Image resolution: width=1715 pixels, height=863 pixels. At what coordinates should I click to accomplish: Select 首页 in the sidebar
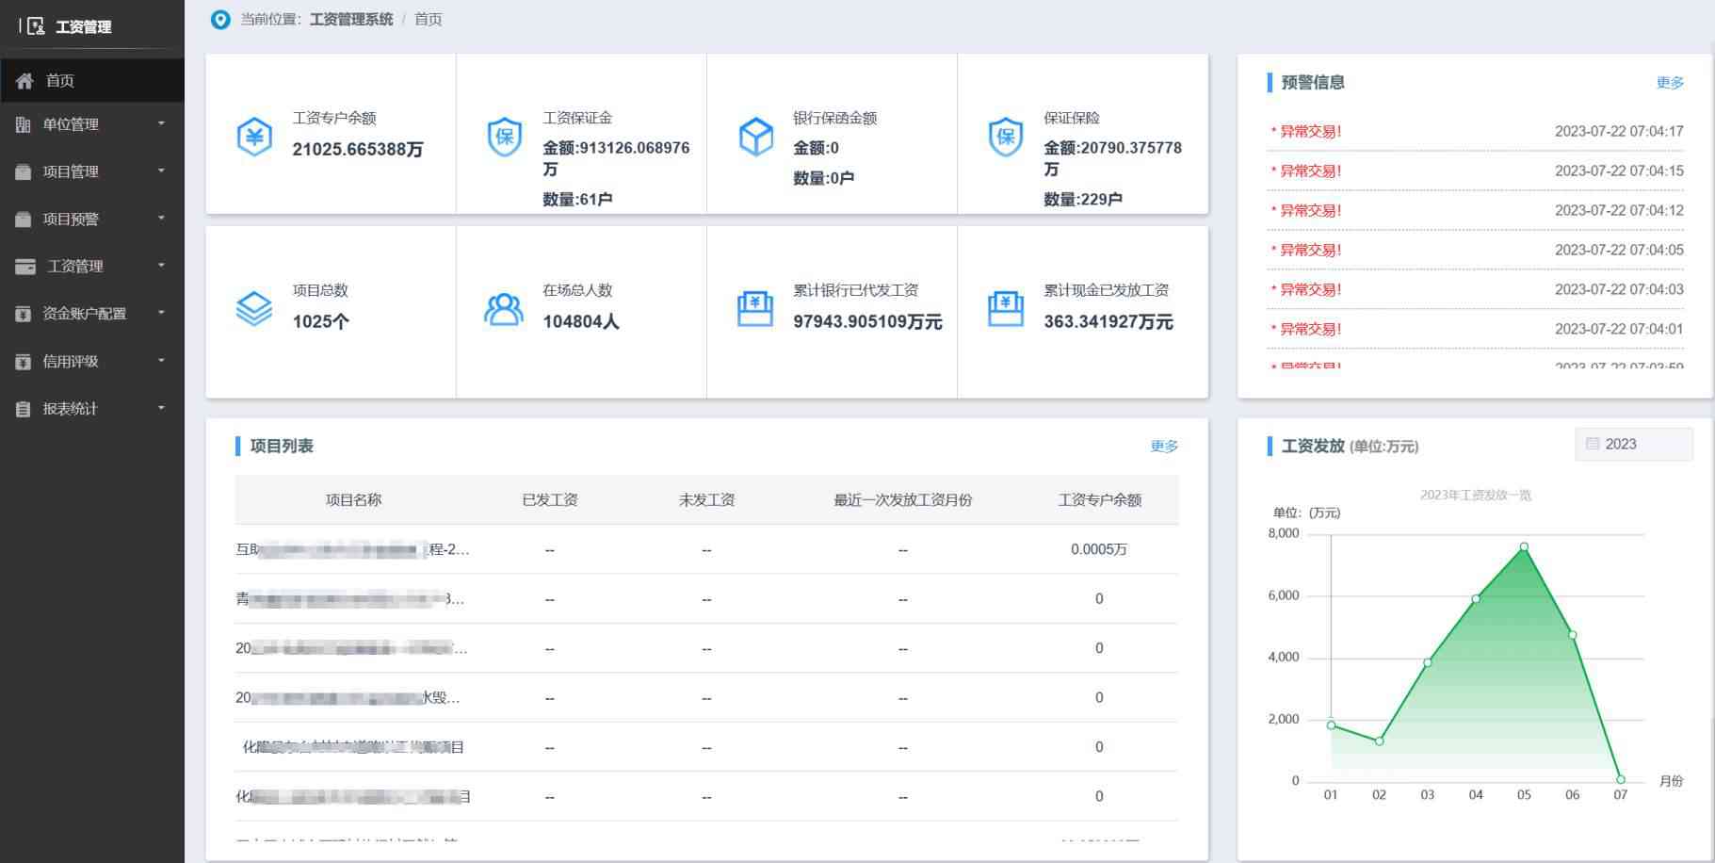pyautogui.click(x=60, y=80)
